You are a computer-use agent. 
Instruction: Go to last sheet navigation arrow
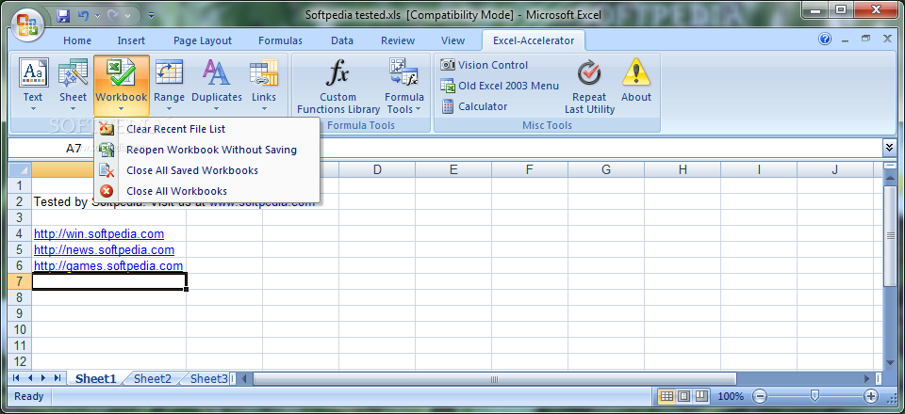(58, 378)
